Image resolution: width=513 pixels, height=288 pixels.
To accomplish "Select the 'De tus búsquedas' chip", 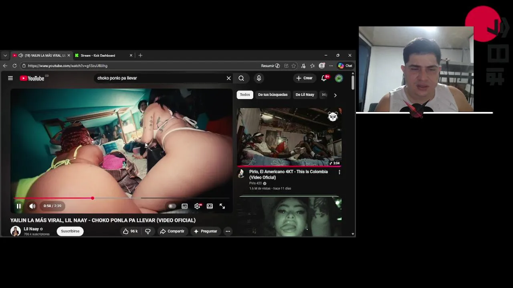I will click(x=273, y=95).
